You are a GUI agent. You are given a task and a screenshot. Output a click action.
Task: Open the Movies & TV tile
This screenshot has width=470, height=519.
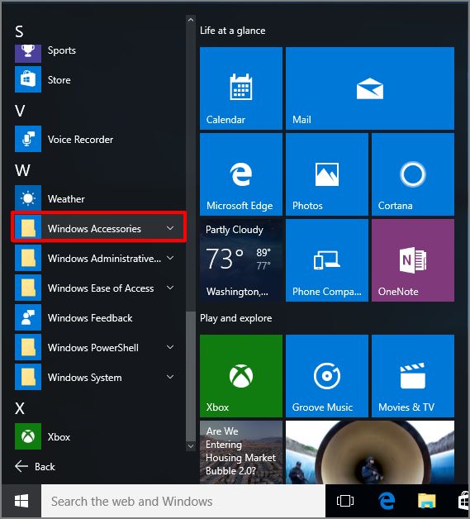(x=413, y=376)
